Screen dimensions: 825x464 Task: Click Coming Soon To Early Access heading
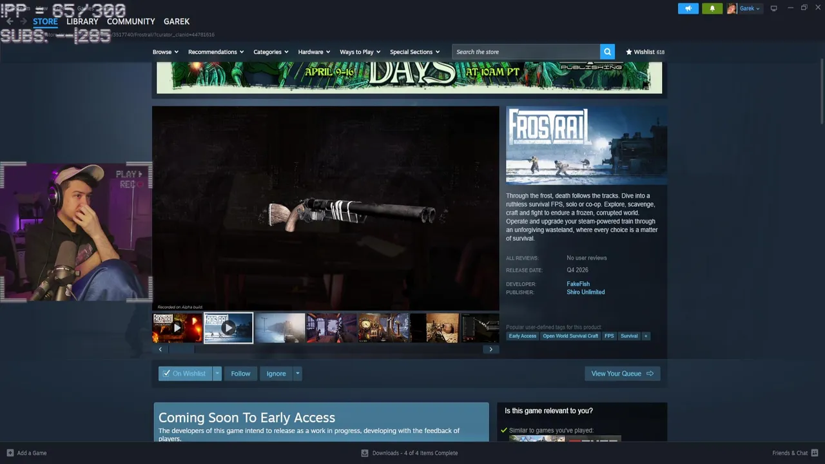coord(247,418)
